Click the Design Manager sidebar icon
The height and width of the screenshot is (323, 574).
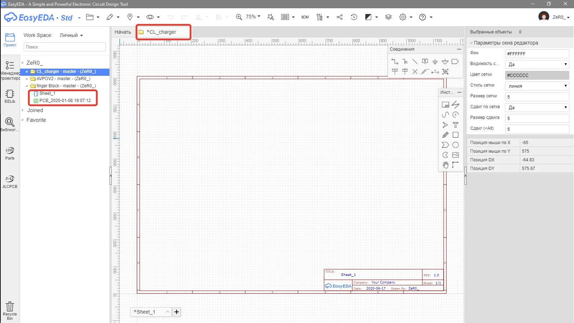10,70
